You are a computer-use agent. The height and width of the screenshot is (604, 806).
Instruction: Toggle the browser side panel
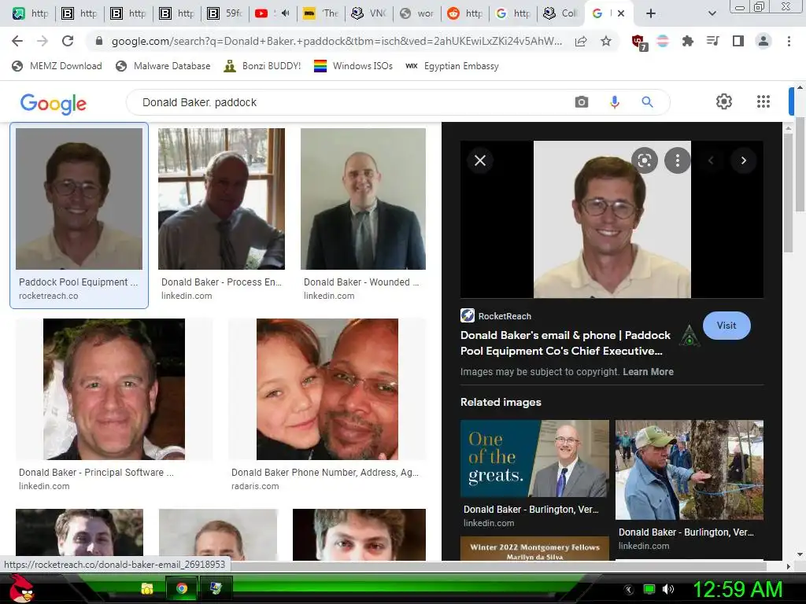click(738, 41)
